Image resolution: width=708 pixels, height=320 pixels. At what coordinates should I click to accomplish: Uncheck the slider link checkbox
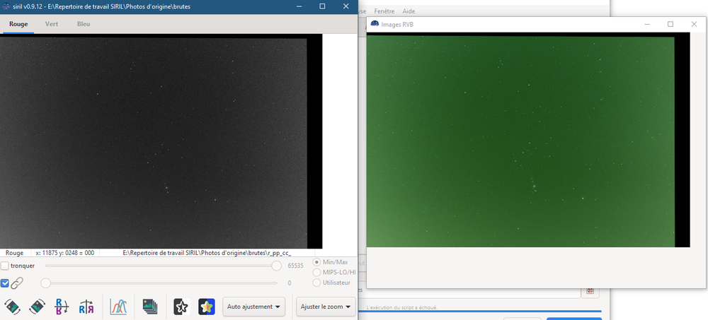tap(4, 283)
